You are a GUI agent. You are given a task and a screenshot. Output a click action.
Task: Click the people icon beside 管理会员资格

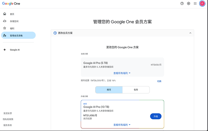click(x=5, y=35)
